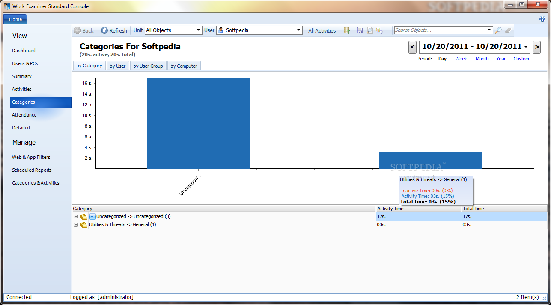The width and height of the screenshot is (551, 305).
Task: Click the Logged as [administrator] status text
Action: pos(102,297)
